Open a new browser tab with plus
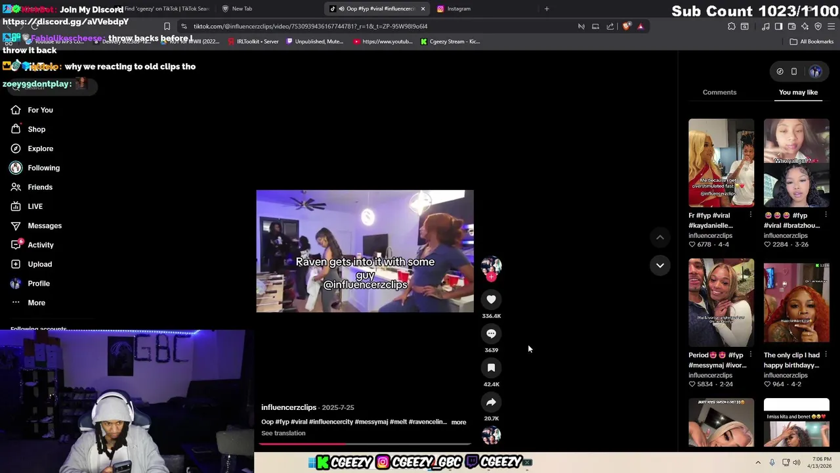Viewport: 840px width, 473px height. [547, 9]
